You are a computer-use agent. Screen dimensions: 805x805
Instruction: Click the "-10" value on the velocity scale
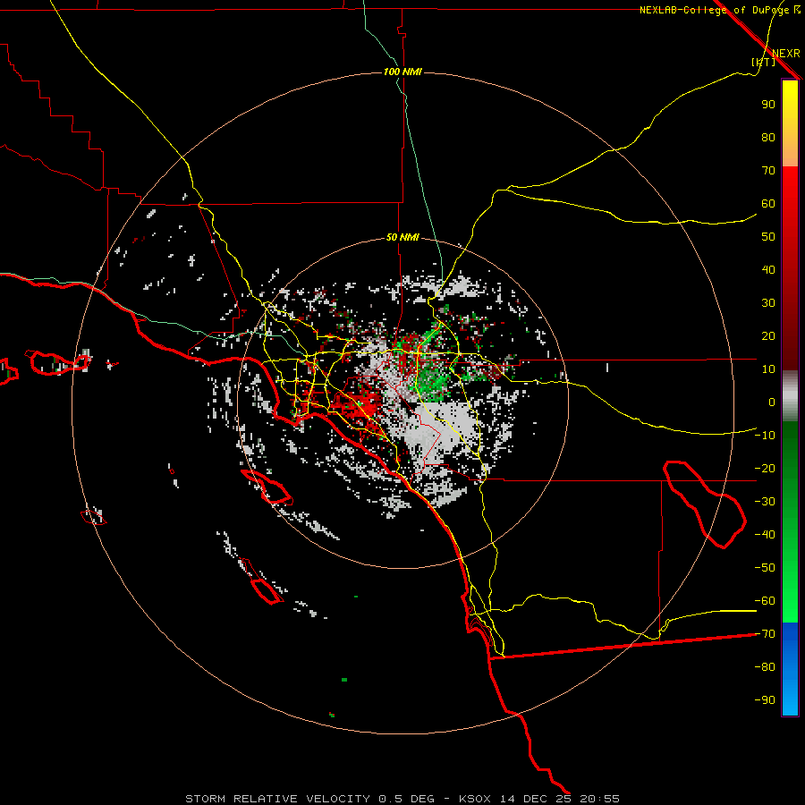tap(765, 436)
